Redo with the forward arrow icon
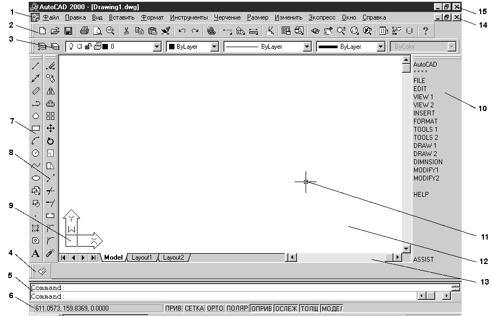The image size is (492, 316). click(x=195, y=31)
